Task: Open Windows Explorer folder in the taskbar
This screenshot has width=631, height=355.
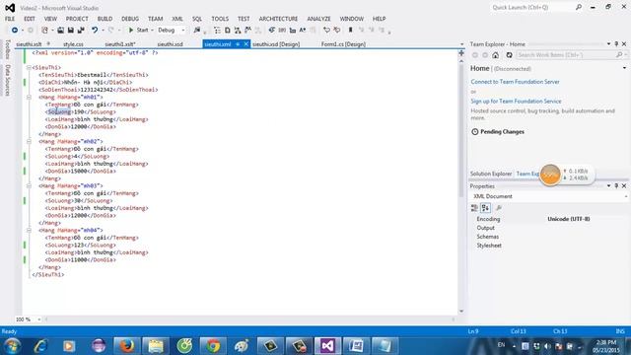Action: (156, 346)
